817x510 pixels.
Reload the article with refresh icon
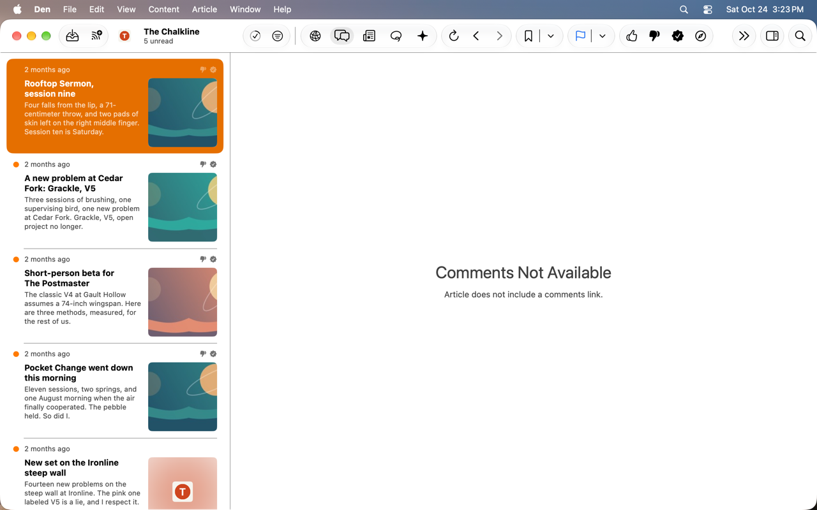(454, 36)
